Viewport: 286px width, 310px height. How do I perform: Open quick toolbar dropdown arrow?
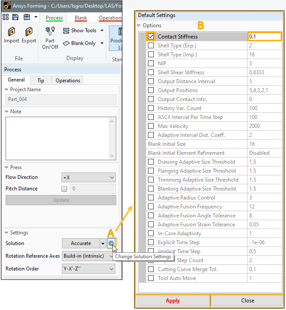(x=36, y=17)
